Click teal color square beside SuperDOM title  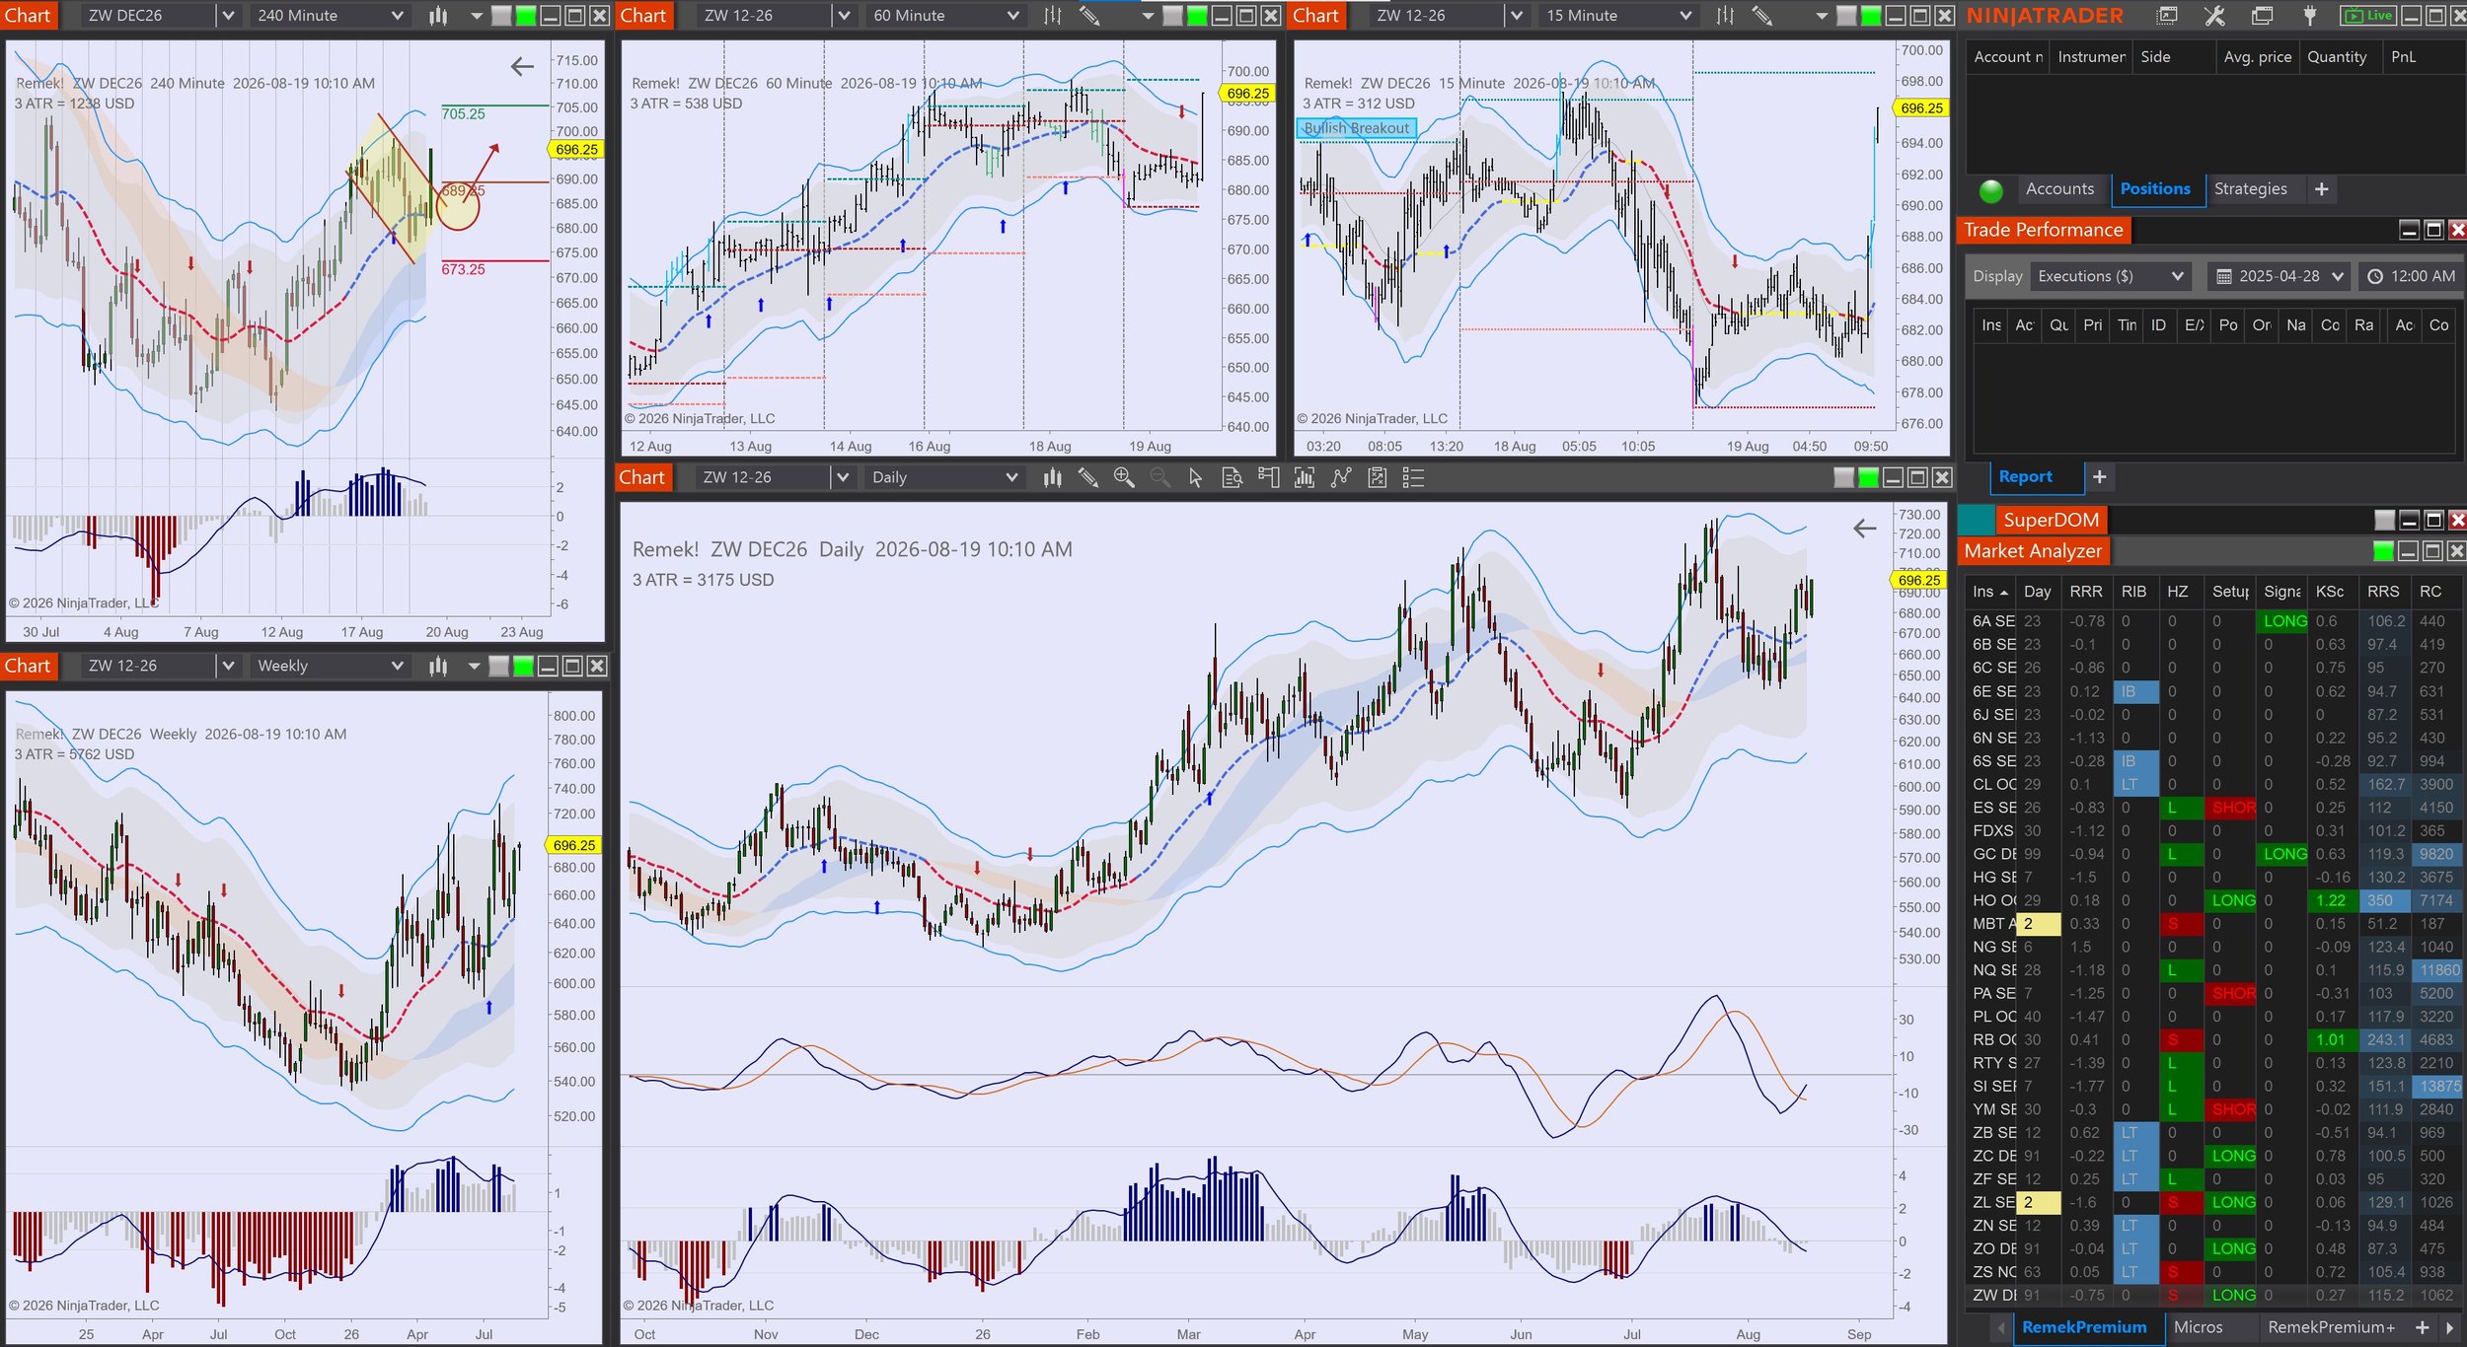coord(1976,520)
